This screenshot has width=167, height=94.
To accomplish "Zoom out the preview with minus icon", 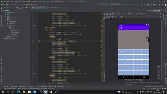I will (x=159, y=73).
